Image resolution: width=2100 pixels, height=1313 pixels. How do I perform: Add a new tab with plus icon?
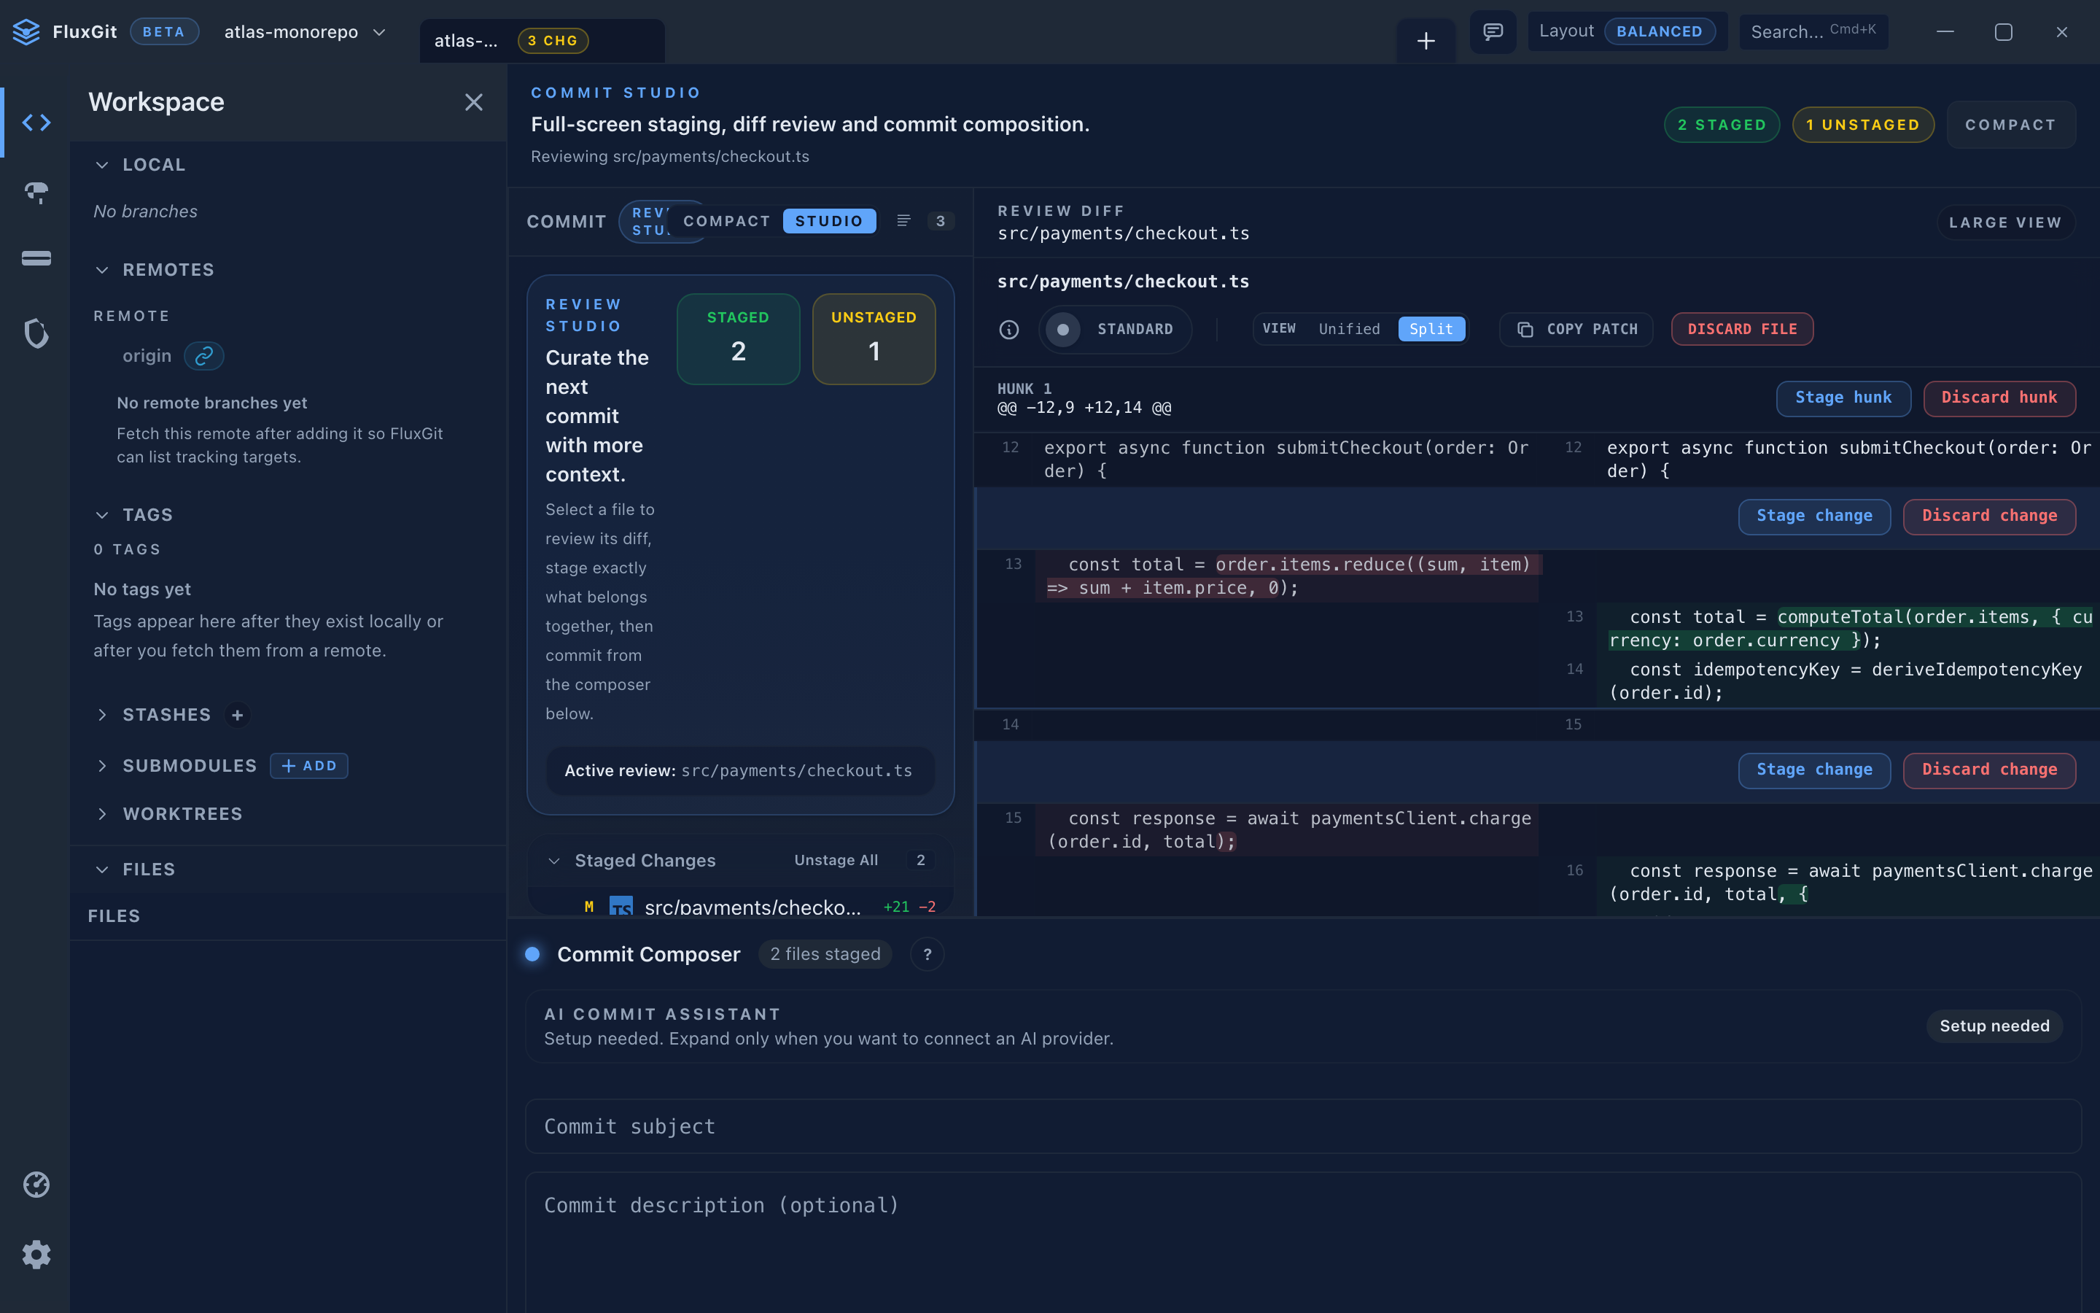[x=1426, y=40]
